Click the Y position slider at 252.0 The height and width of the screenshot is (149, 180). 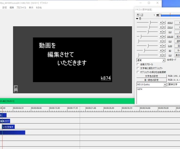(x=147, y=27)
